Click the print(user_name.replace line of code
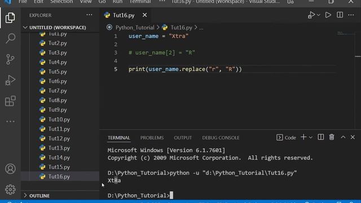This screenshot has width=361, height=203. [x=185, y=69]
